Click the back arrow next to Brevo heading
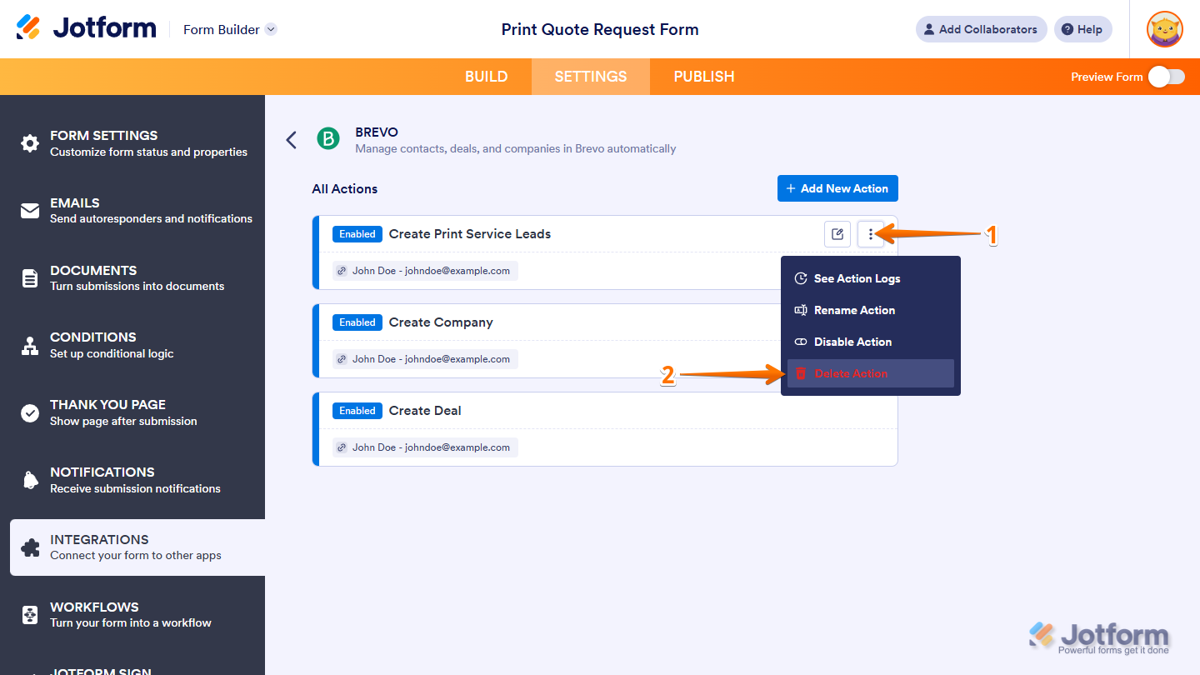This screenshot has width=1200, height=675. click(291, 140)
